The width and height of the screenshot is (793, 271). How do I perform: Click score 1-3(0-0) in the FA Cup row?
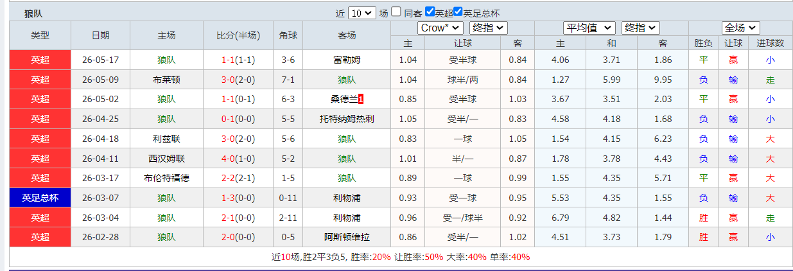(238, 198)
